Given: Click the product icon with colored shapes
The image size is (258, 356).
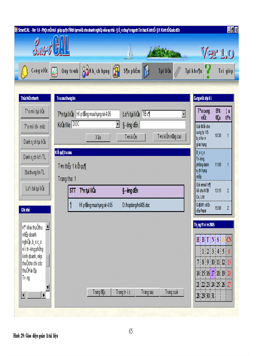Looking at the screenshot, I should pyautogui.click(x=116, y=71).
